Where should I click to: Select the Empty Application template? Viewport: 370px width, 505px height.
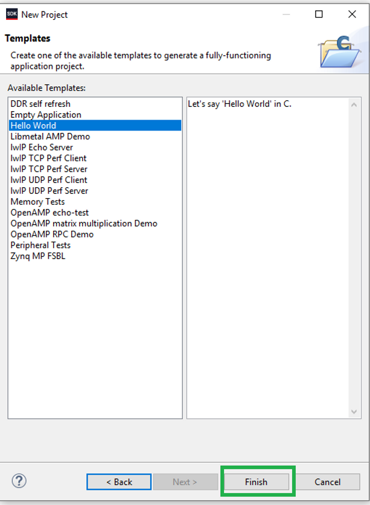coord(46,115)
